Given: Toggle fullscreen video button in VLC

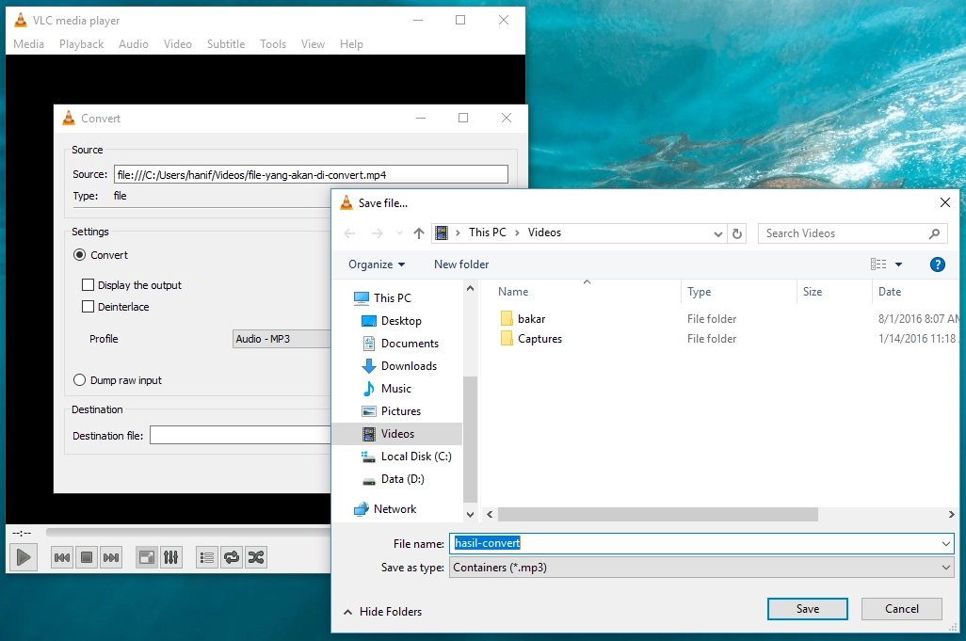Looking at the screenshot, I should (147, 558).
